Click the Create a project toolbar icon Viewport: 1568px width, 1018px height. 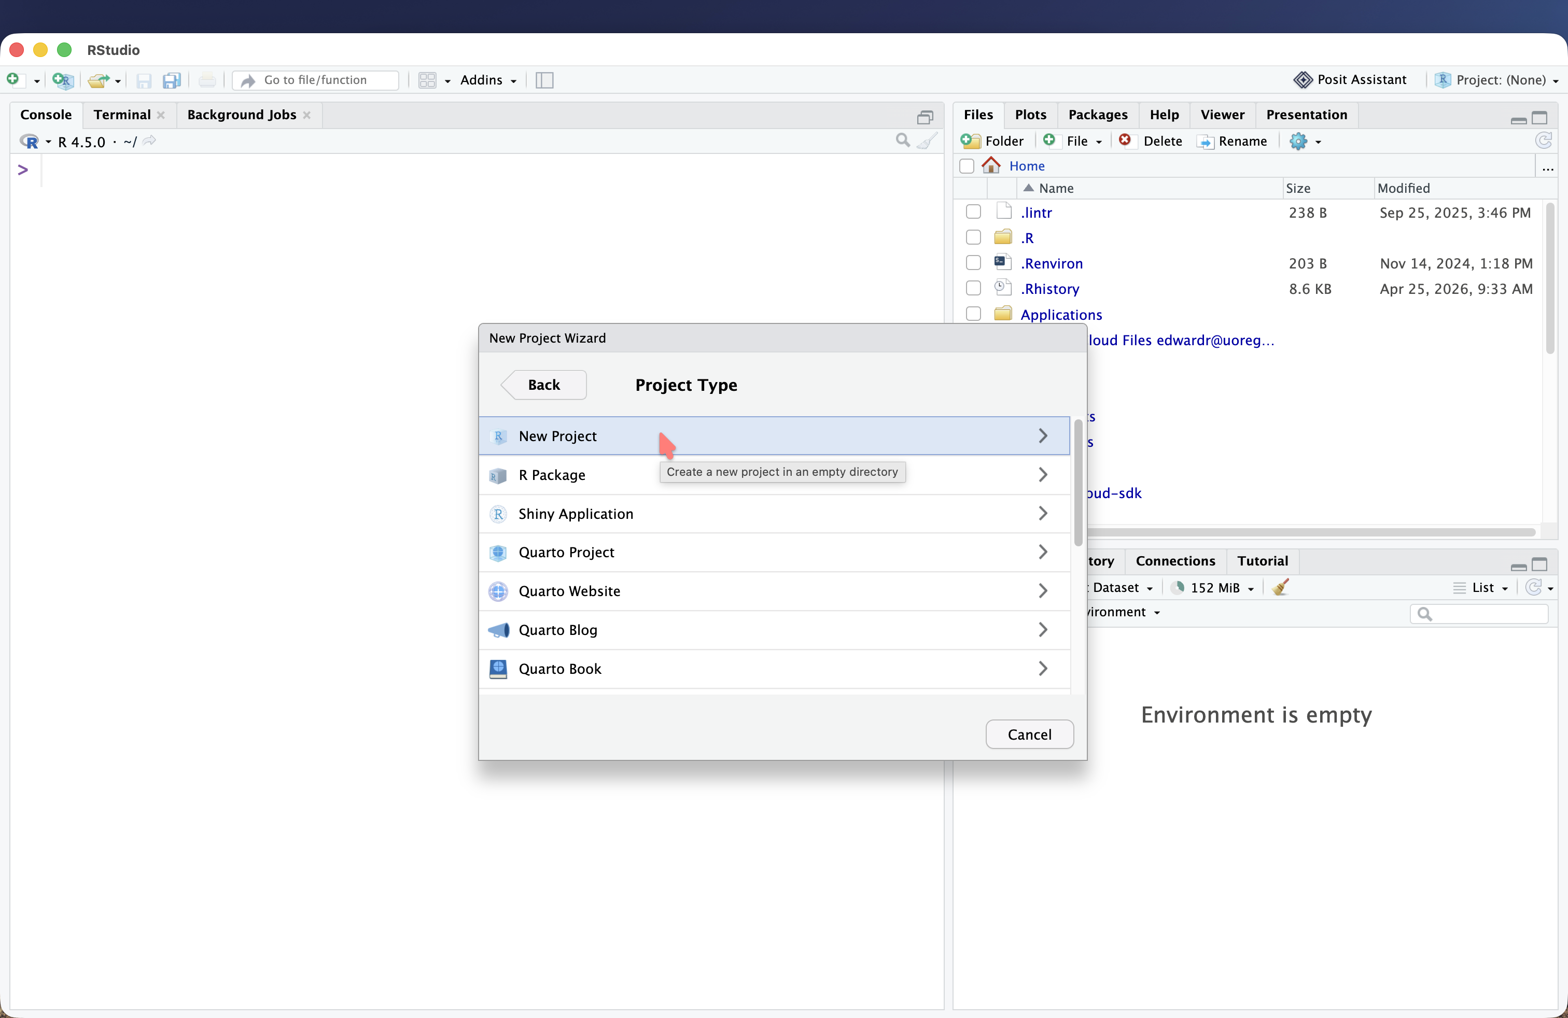63,80
